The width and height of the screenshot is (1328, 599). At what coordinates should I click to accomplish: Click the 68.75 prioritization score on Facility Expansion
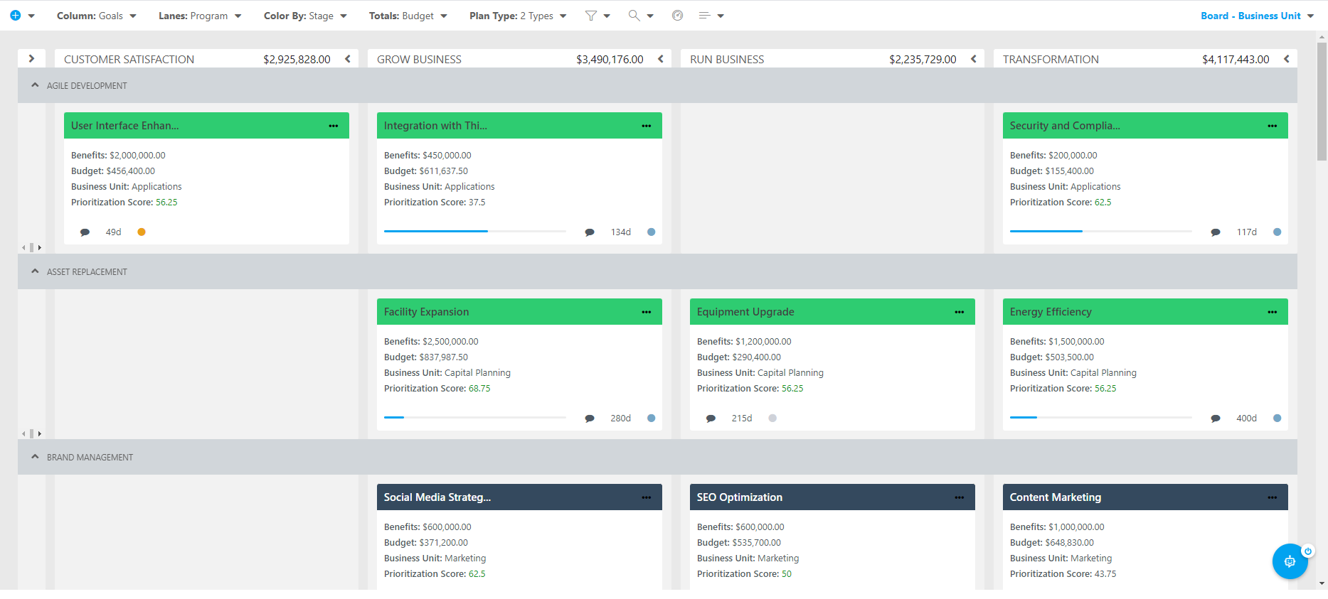(x=479, y=389)
